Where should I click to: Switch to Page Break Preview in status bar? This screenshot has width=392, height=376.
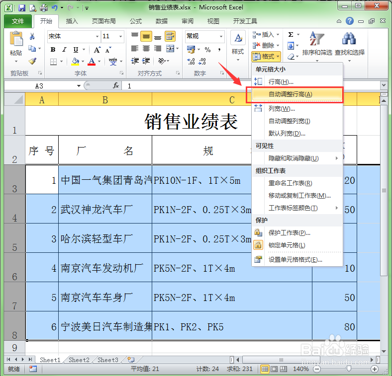pyautogui.click(x=284, y=369)
